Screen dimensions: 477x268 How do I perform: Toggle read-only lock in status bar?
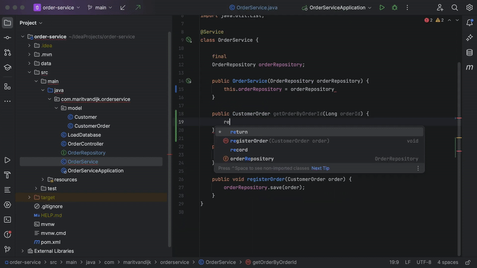(x=467, y=262)
